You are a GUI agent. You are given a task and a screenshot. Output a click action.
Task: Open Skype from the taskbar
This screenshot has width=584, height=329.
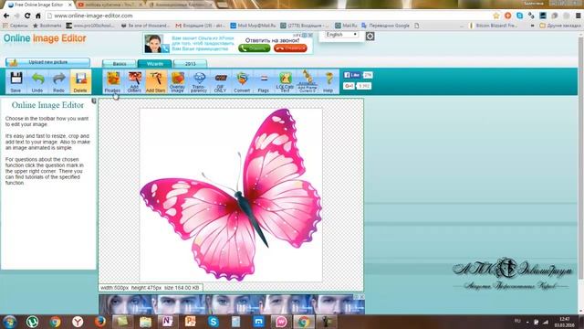click(214, 322)
